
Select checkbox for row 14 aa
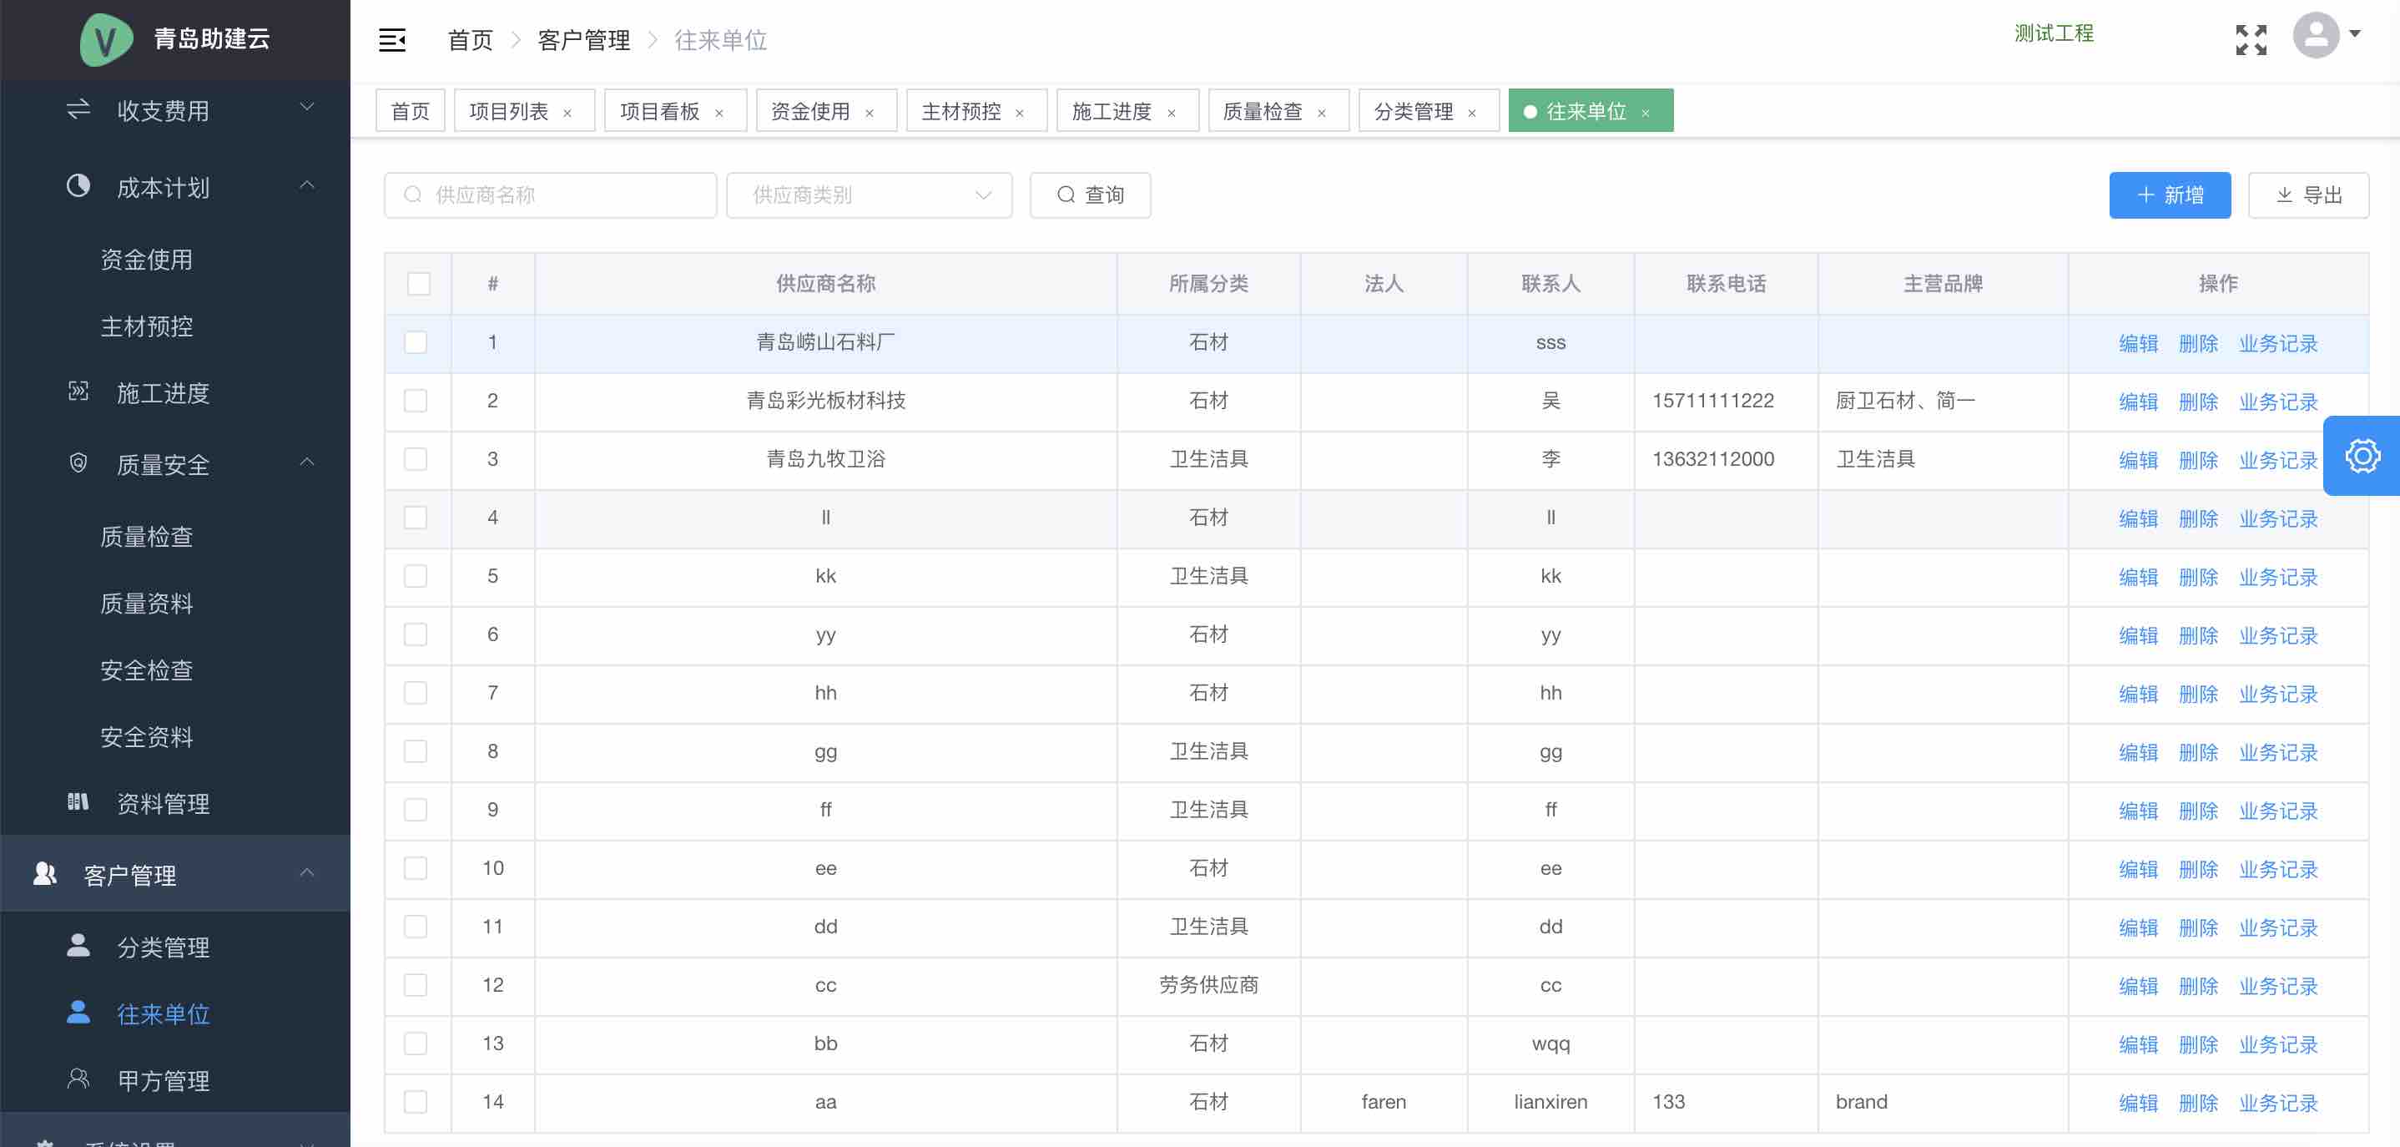pyautogui.click(x=416, y=1101)
